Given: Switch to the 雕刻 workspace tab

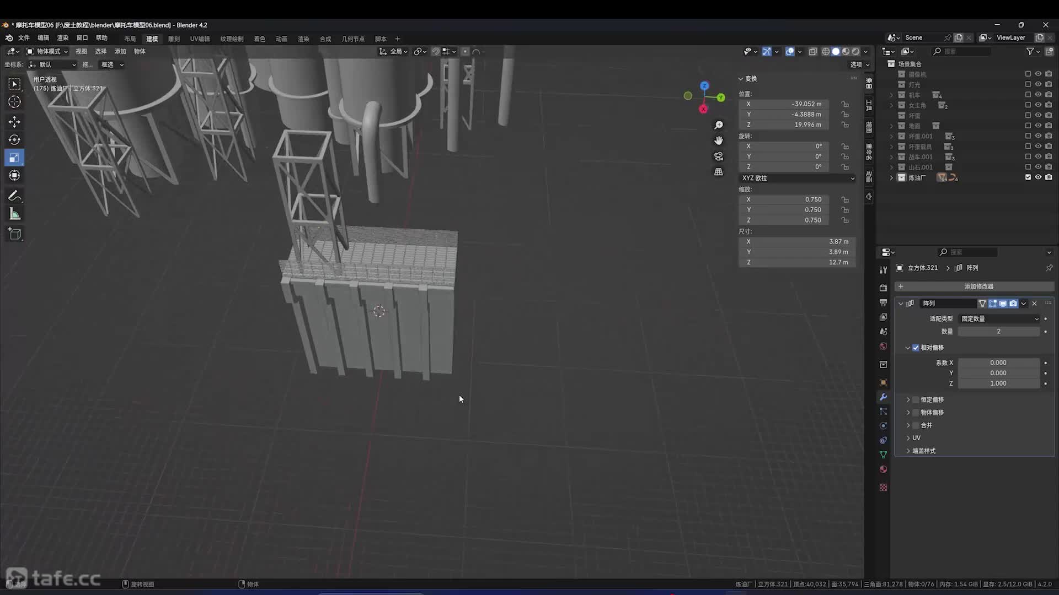Looking at the screenshot, I should pyautogui.click(x=174, y=39).
